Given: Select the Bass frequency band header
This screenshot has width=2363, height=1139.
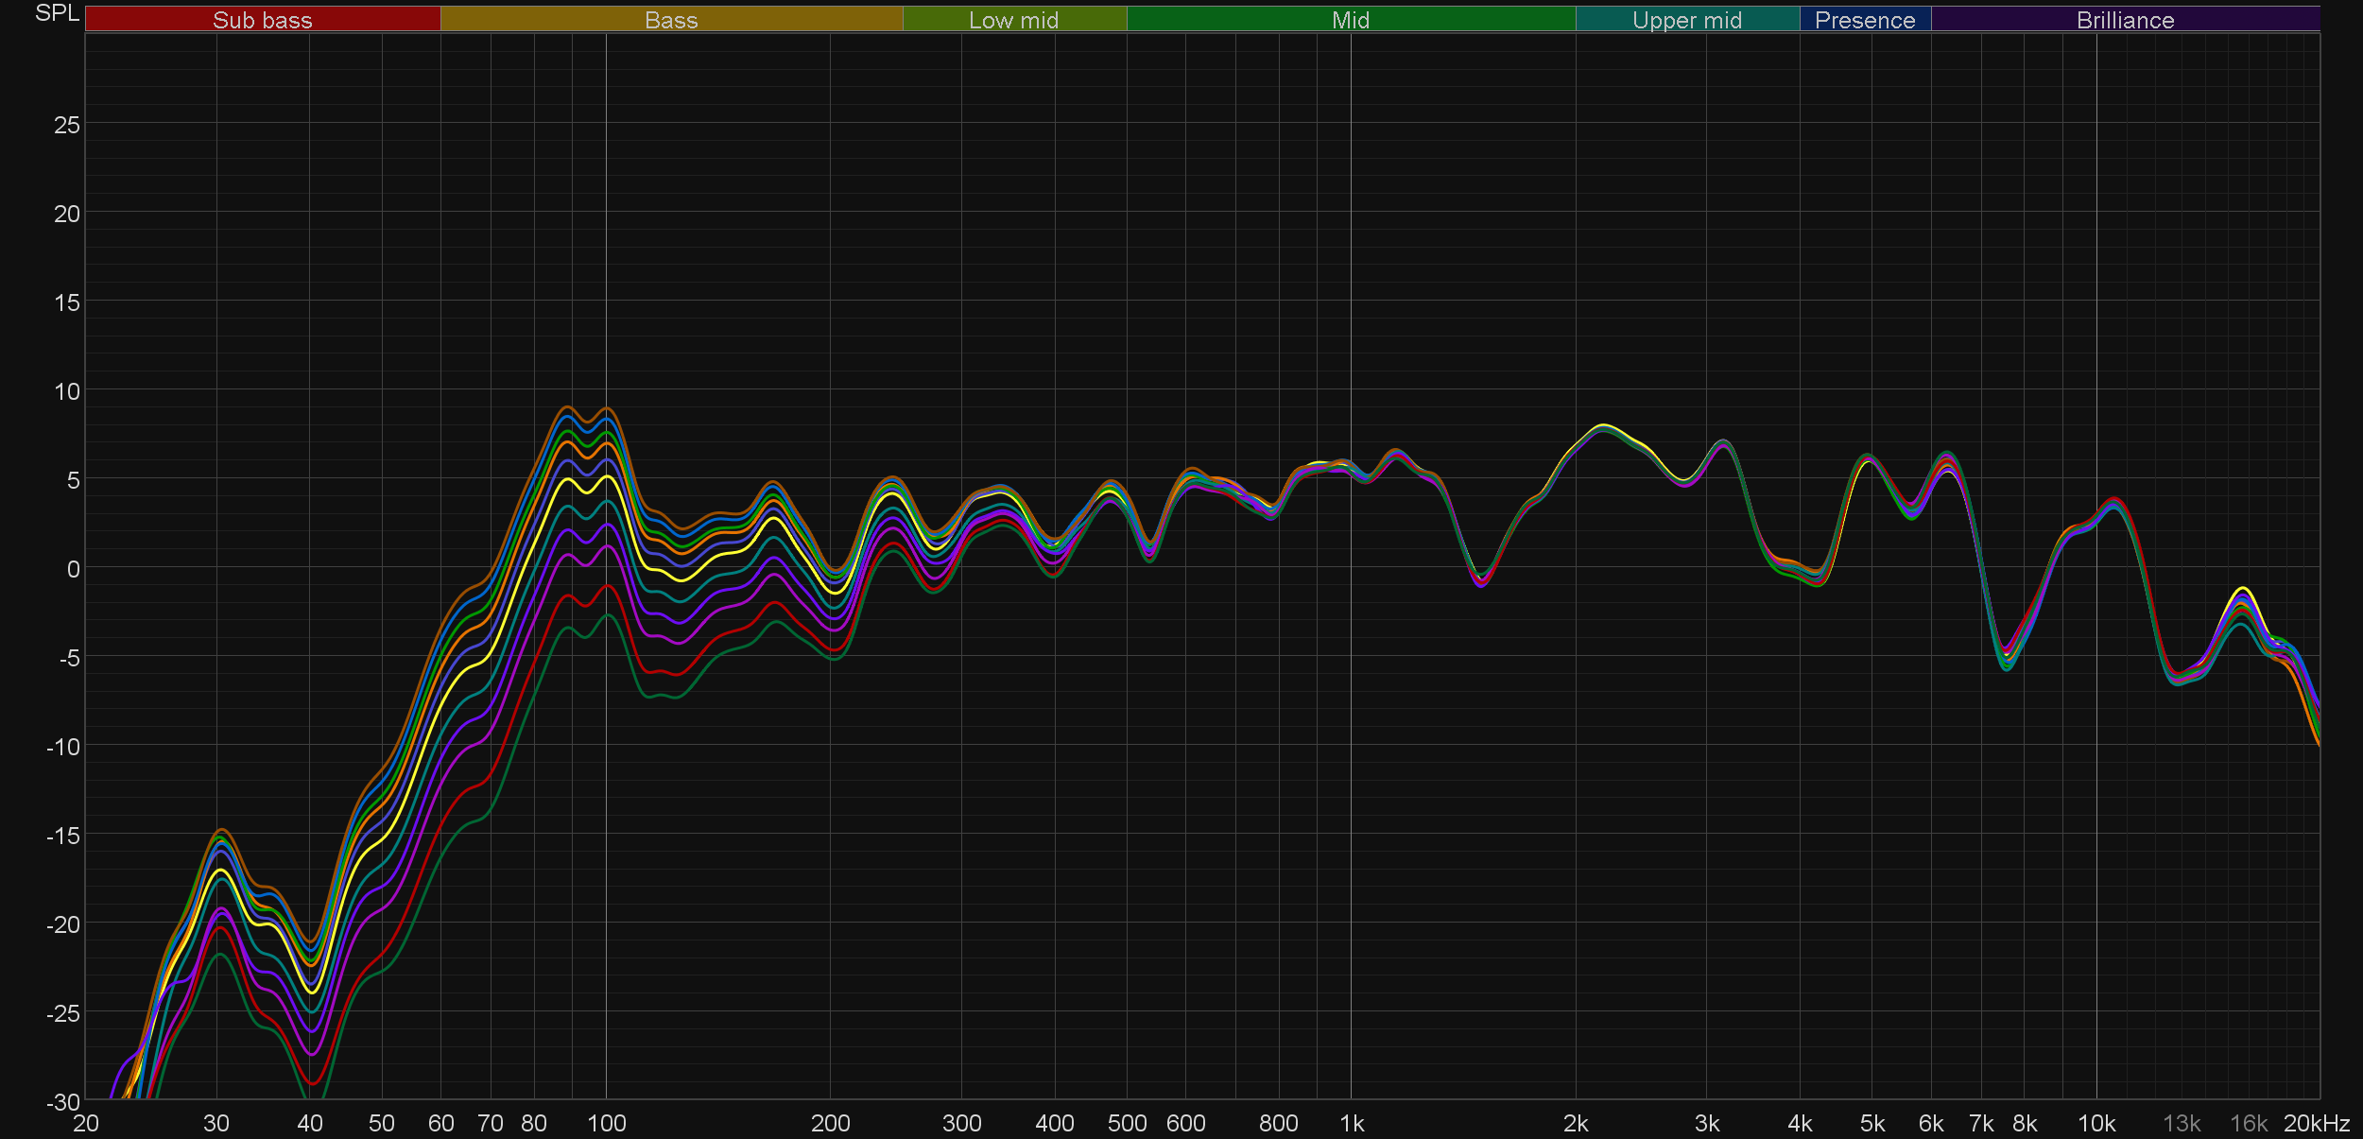Looking at the screenshot, I should [671, 20].
